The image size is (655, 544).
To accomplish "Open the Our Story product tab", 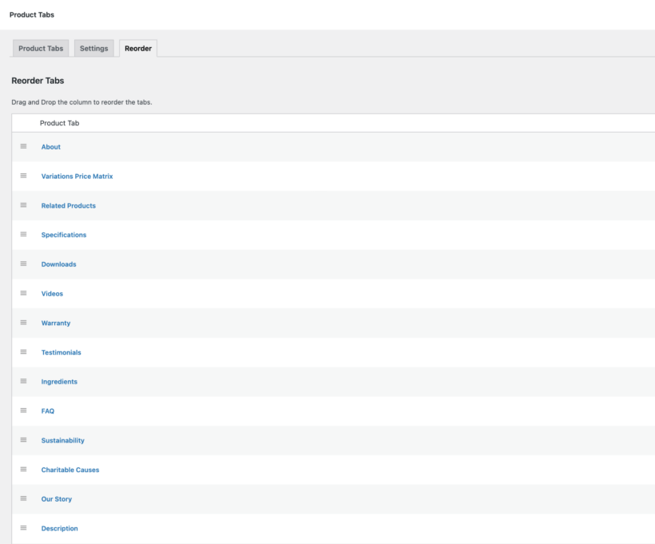I will pos(56,498).
